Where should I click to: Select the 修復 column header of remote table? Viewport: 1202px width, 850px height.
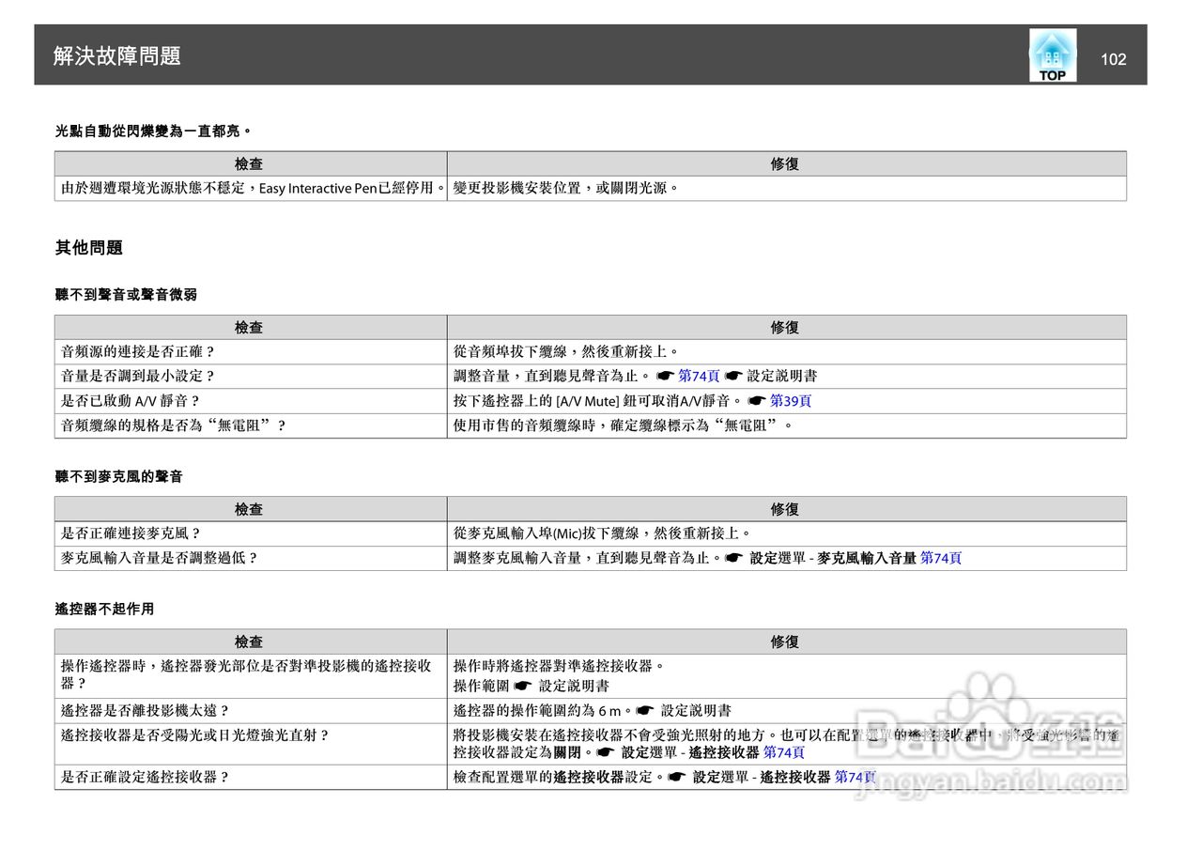coord(787,641)
